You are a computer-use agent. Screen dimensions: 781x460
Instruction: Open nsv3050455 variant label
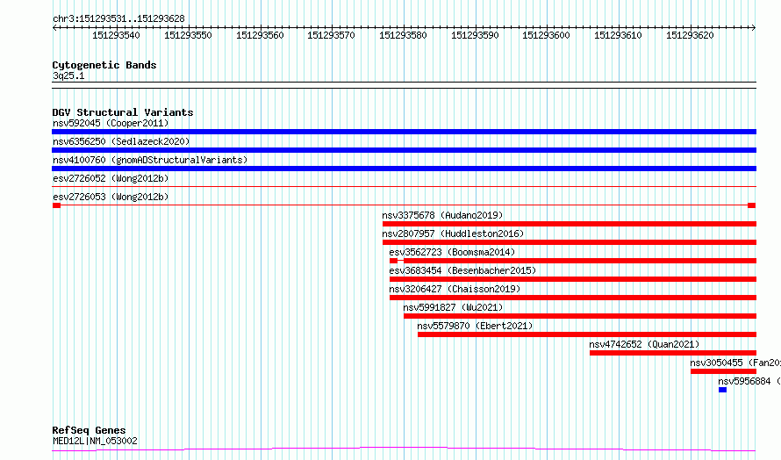[735, 363]
